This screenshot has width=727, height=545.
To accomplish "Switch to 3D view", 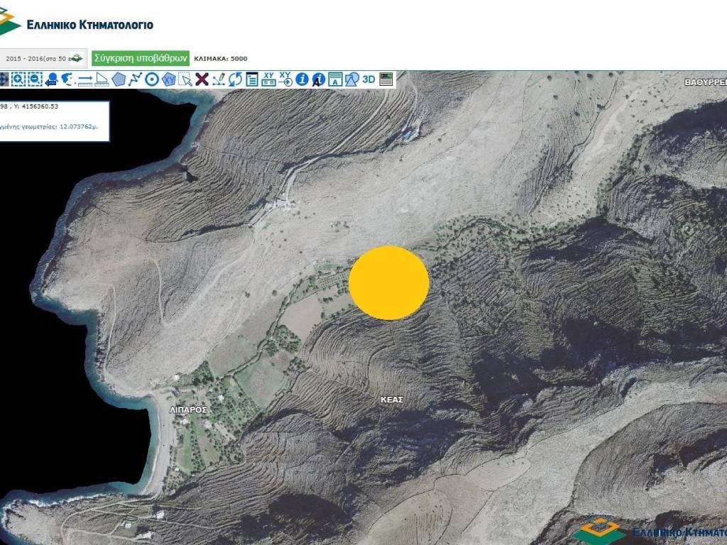I will [368, 79].
